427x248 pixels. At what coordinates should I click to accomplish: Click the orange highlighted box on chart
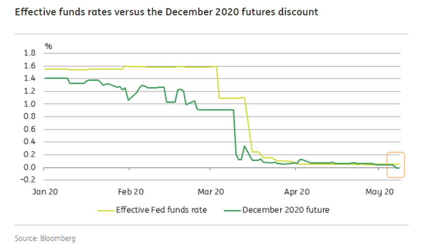coord(395,164)
